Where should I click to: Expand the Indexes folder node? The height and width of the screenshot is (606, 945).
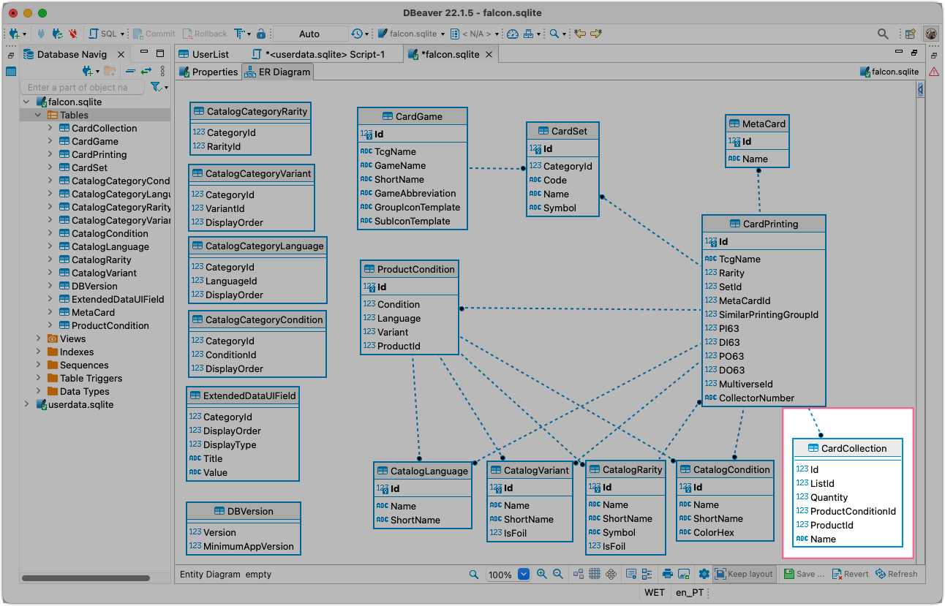[x=38, y=352]
